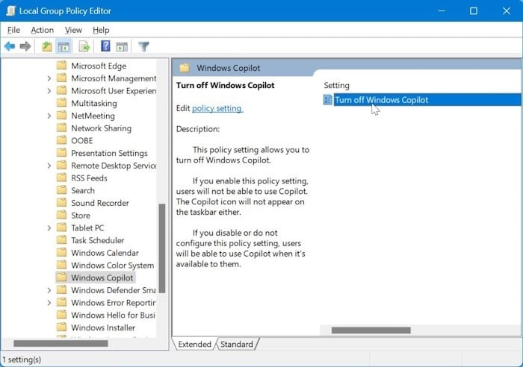Viewport: 523px width, 367px height.
Task: Click the settings list horizontal scrollbar thumb
Action: 371,330
